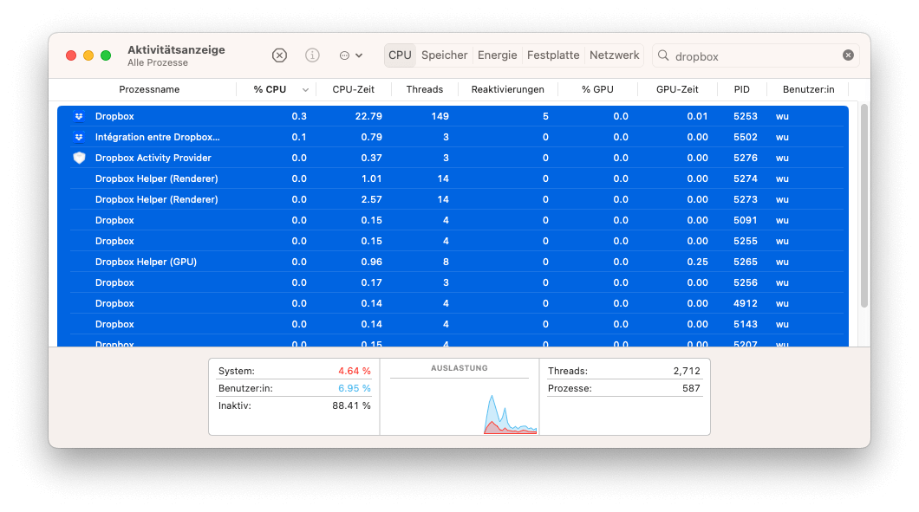Click the shield icon of Dropbox Activity Provider
This screenshot has height=512, width=919.
coord(79,158)
